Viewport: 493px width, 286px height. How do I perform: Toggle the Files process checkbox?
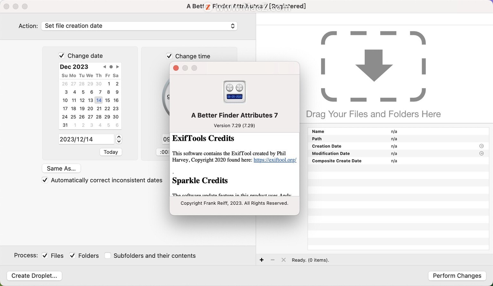(45, 255)
